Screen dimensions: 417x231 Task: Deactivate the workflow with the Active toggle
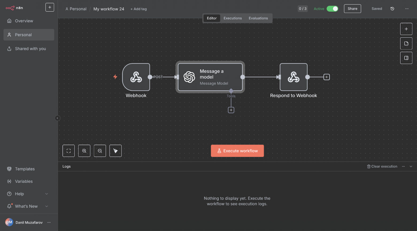pos(332,9)
